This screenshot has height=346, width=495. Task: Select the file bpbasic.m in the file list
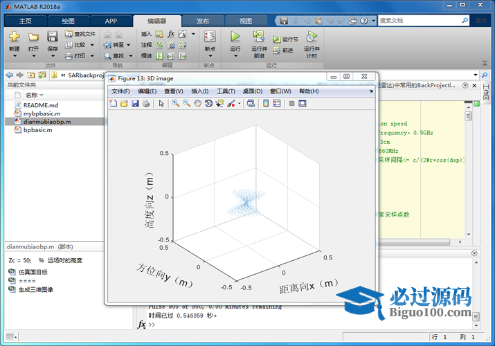(x=37, y=129)
